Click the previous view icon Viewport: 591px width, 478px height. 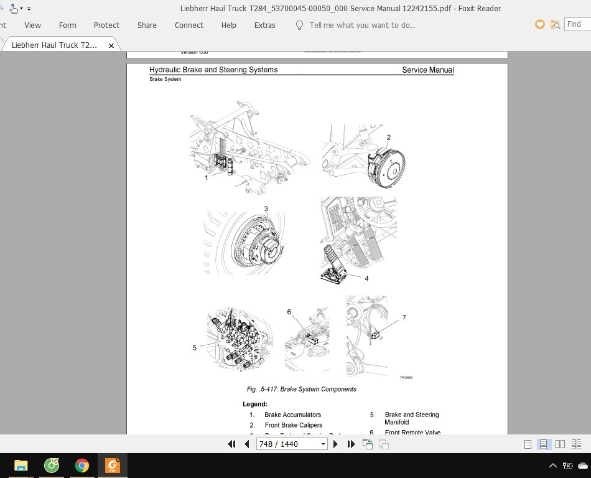368,444
